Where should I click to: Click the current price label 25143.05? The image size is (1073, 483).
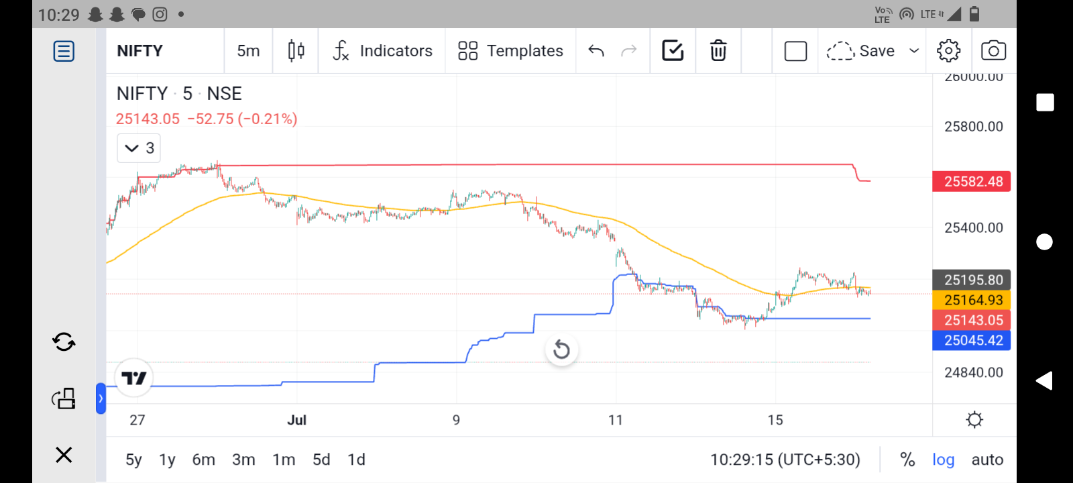972,320
